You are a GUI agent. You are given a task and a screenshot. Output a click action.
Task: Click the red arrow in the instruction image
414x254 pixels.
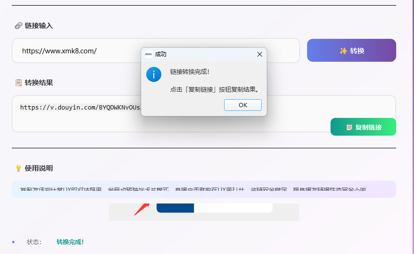point(141,209)
